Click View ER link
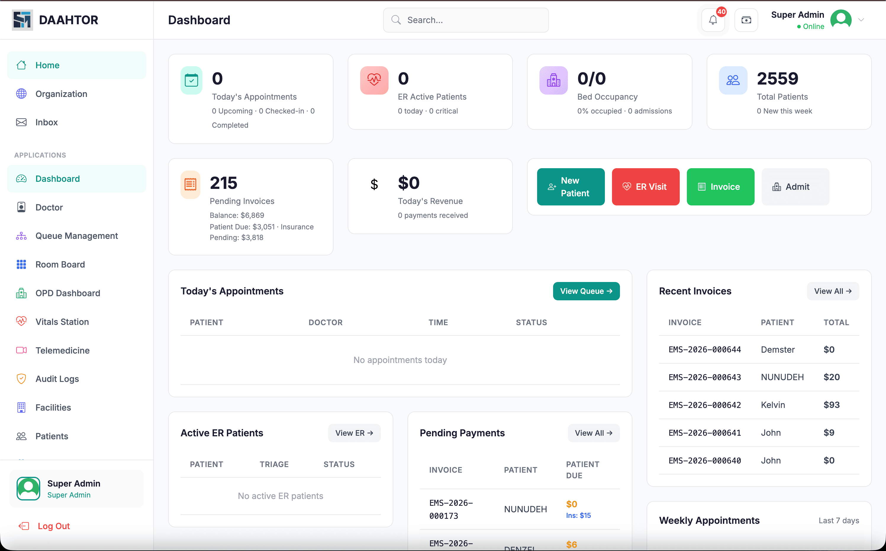 [x=354, y=433]
